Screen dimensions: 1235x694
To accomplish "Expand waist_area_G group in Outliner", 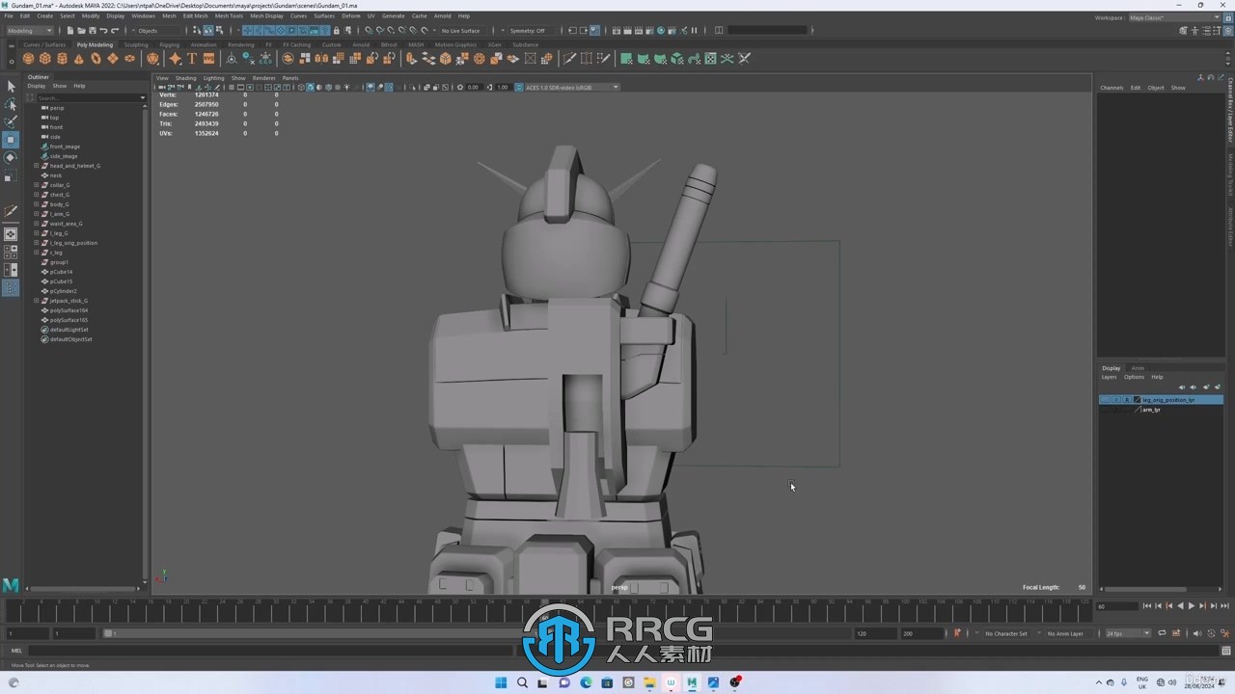I will click(x=37, y=224).
